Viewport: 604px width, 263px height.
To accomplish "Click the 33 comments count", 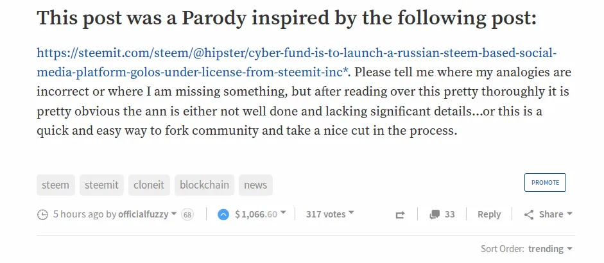I will coord(449,214).
